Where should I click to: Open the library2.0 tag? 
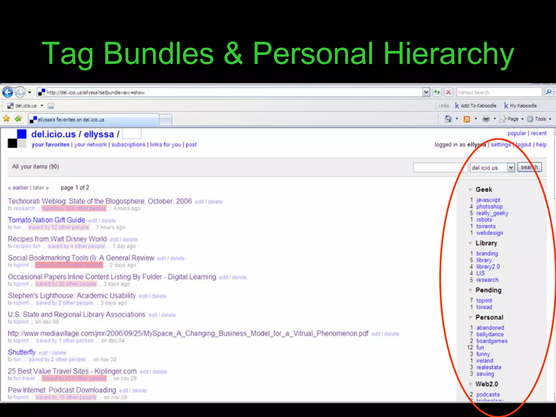pos(488,267)
